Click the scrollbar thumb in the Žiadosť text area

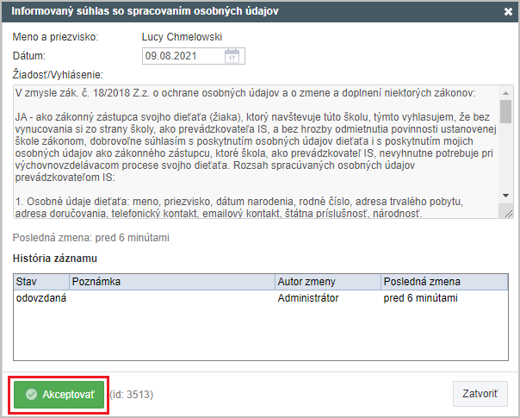[x=505, y=111]
